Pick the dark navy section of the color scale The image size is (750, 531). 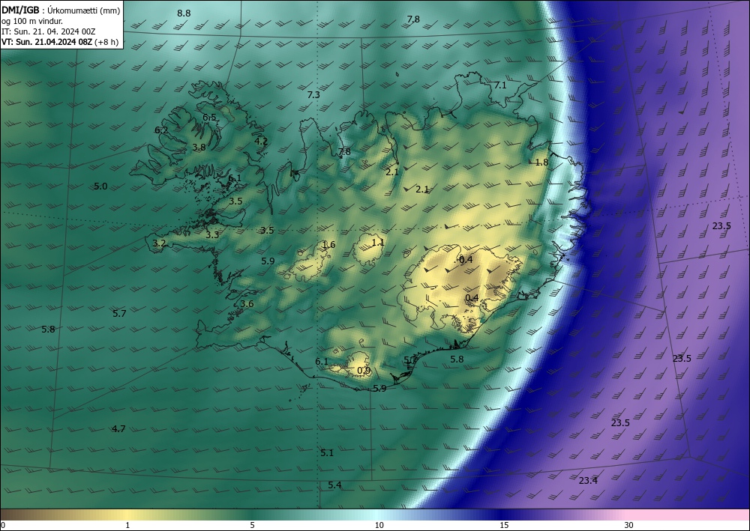click(502, 515)
